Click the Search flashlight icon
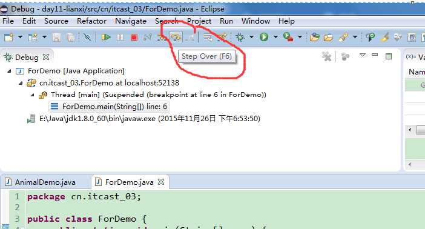Image resolution: width=425 pixels, height=229 pixels. pos(343,37)
